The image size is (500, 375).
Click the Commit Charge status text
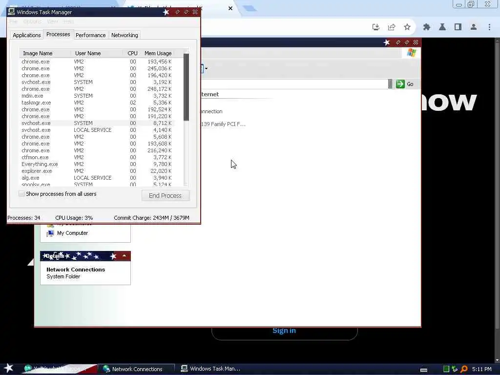point(151,218)
